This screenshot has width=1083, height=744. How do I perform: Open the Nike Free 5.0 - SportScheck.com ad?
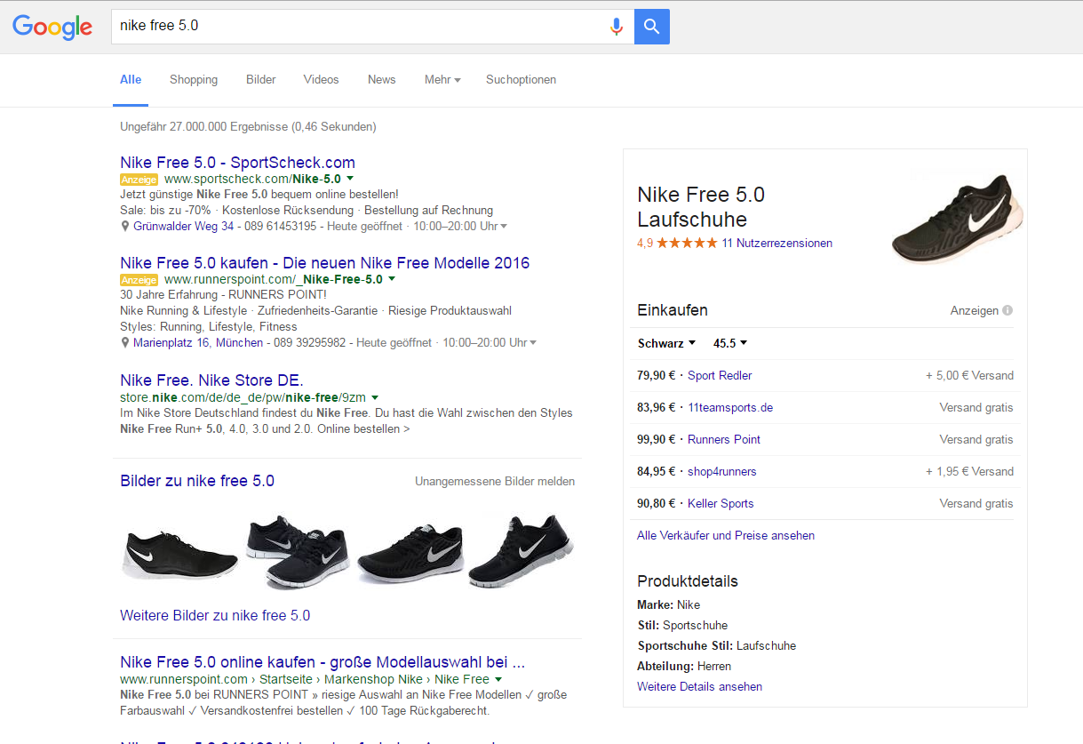[x=237, y=163]
